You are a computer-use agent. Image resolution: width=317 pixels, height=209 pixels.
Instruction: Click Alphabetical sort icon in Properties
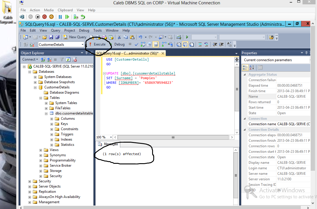[x=252, y=67]
